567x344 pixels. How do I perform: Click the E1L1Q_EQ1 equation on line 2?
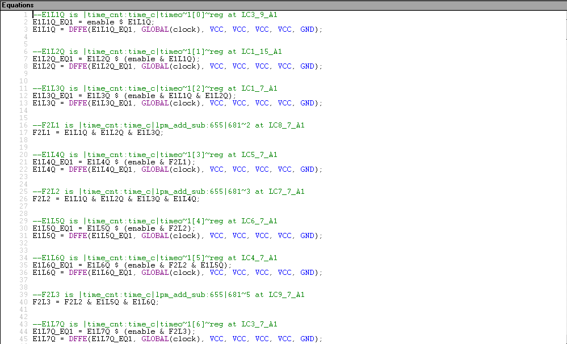[x=97, y=22]
